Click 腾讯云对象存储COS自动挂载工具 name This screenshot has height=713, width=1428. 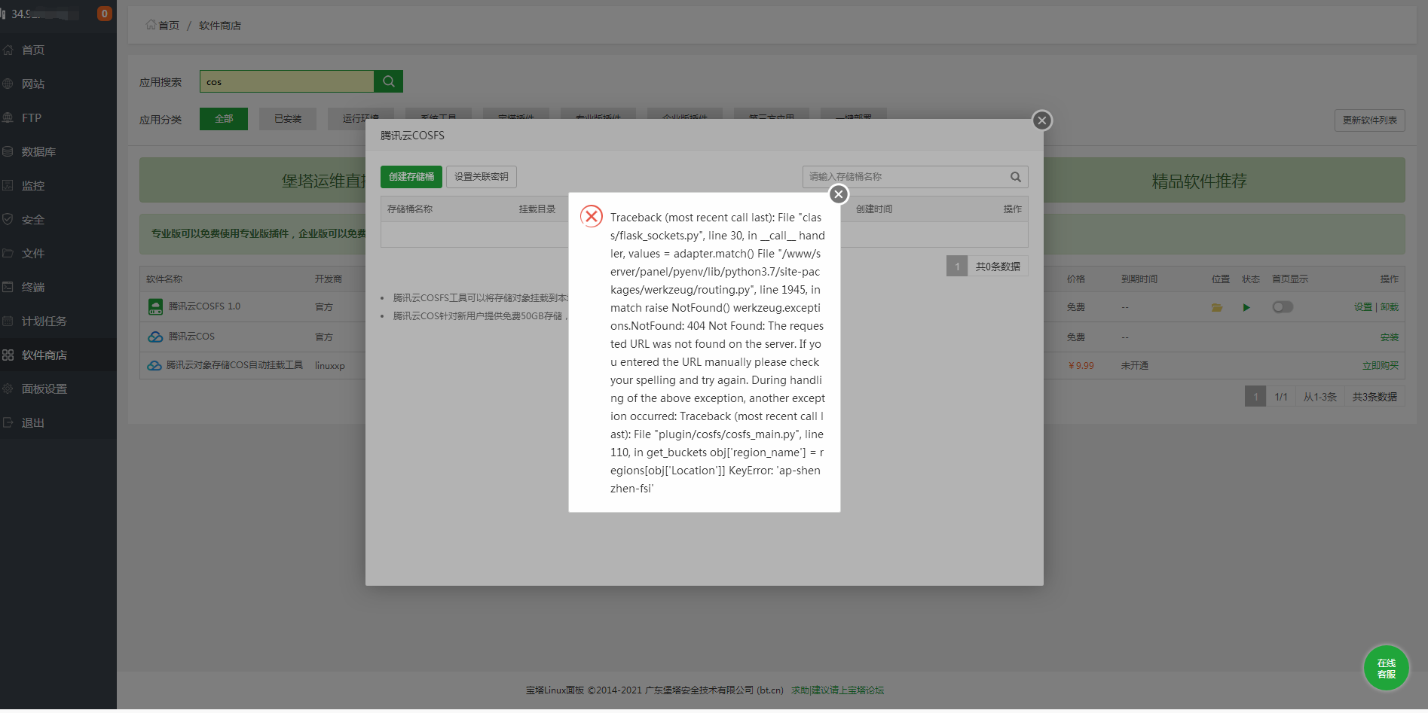(x=234, y=365)
